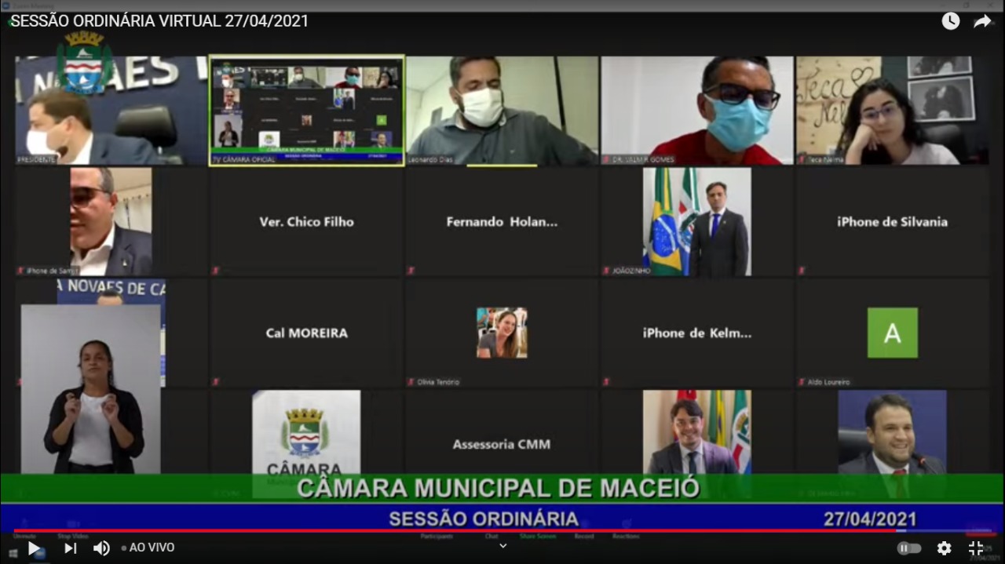Click the watch later clock icon
Screen dimensions: 1005x564
[950, 21]
